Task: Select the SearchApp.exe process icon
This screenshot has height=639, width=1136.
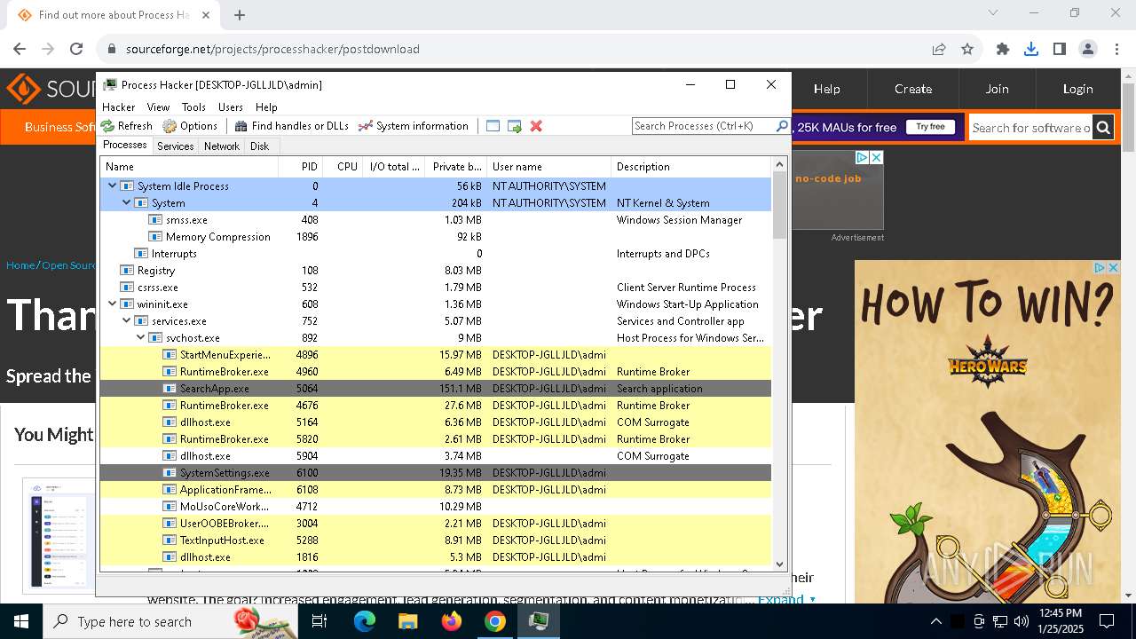Action: pyautogui.click(x=170, y=389)
